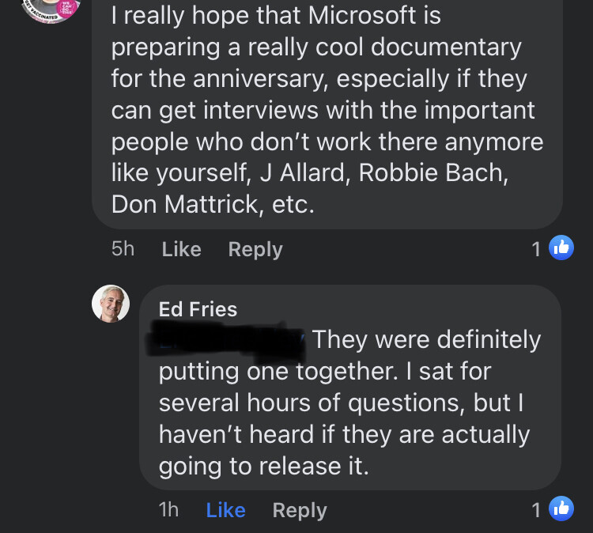
Task: View reaction count on Ed Fries reply
Action: [x=536, y=510]
